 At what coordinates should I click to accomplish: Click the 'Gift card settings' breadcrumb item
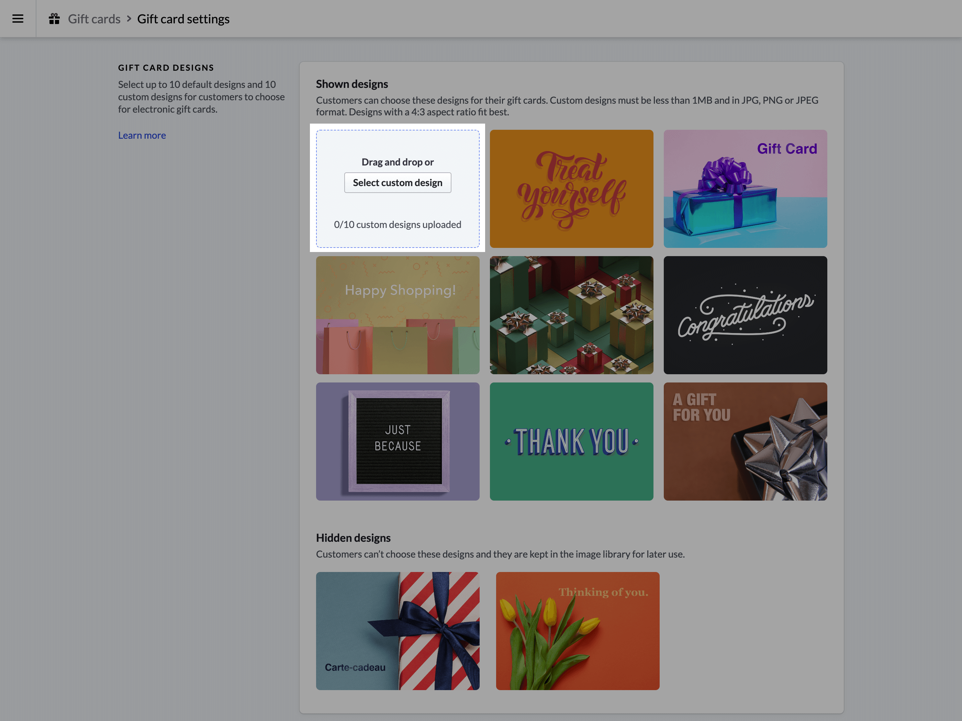(x=182, y=18)
